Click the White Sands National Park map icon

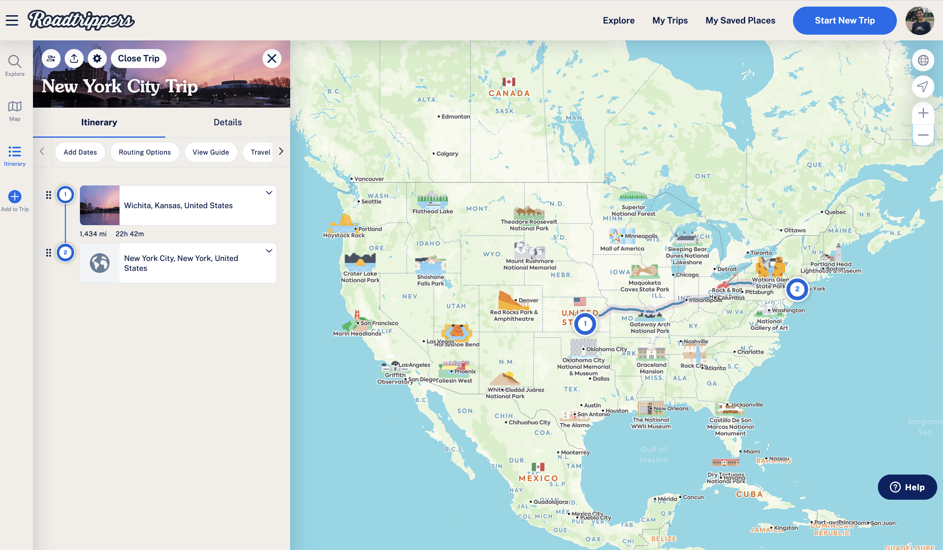pos(505,378)
